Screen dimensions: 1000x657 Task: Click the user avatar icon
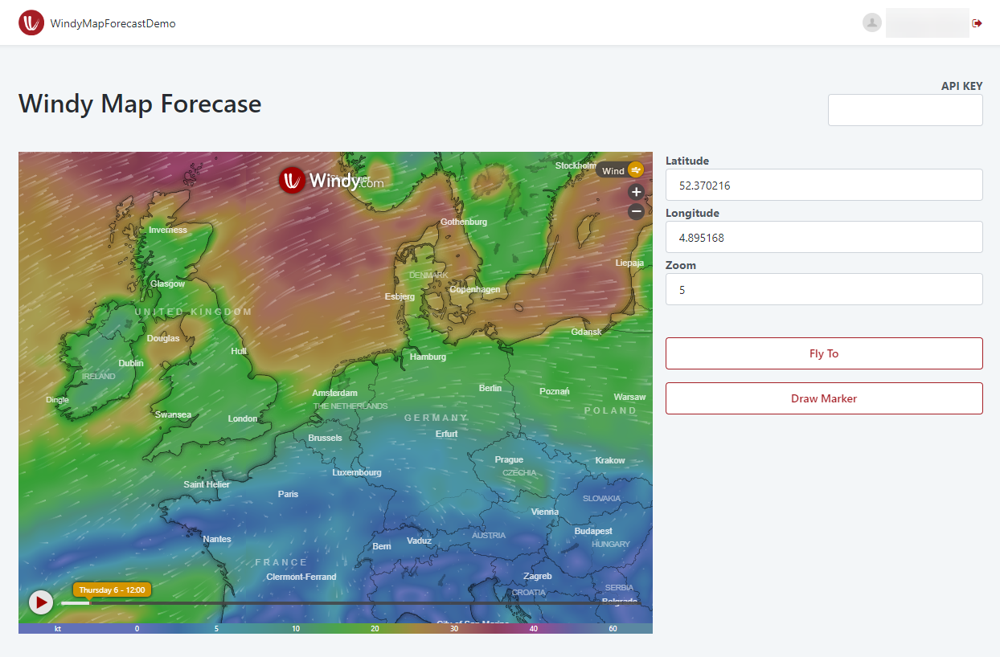click(x=872, y=22)
